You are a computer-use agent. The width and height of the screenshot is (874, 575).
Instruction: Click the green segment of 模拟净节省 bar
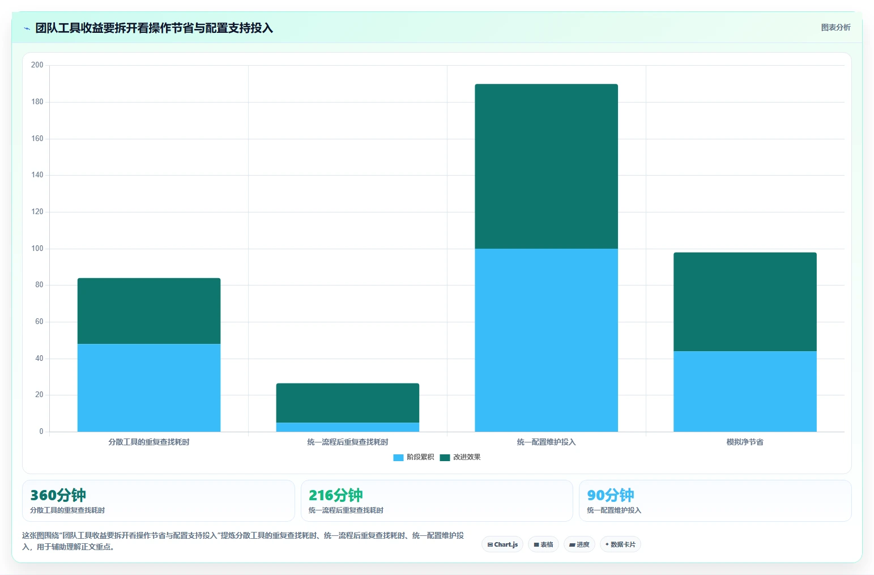pyautogui.click(x=745, y=302)
